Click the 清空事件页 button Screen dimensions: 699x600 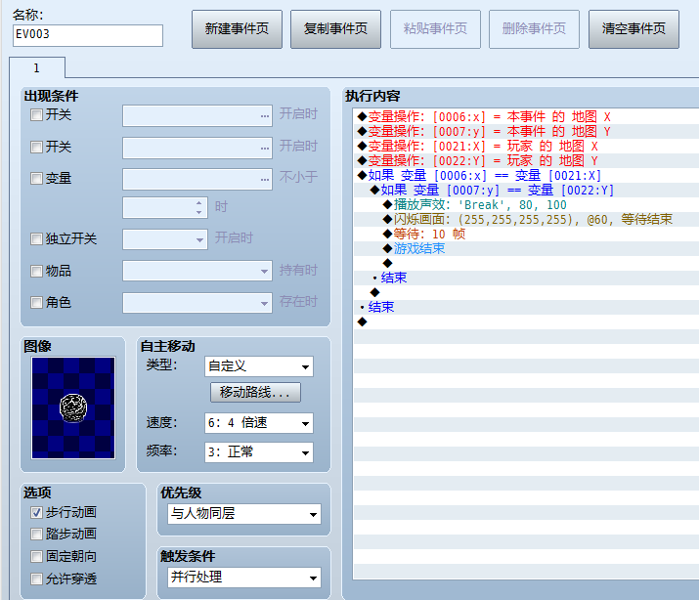pyautogui.click(x=633, y=29)
